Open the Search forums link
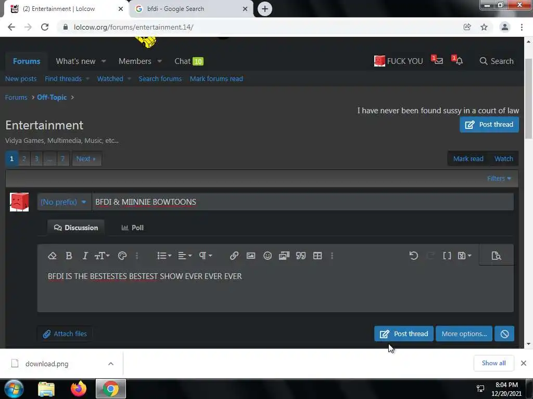The width and height of the screenshot is (533, 399). (160, 79)
